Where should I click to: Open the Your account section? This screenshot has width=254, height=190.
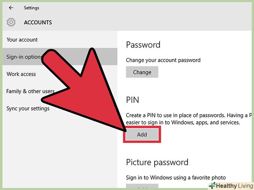22,40
